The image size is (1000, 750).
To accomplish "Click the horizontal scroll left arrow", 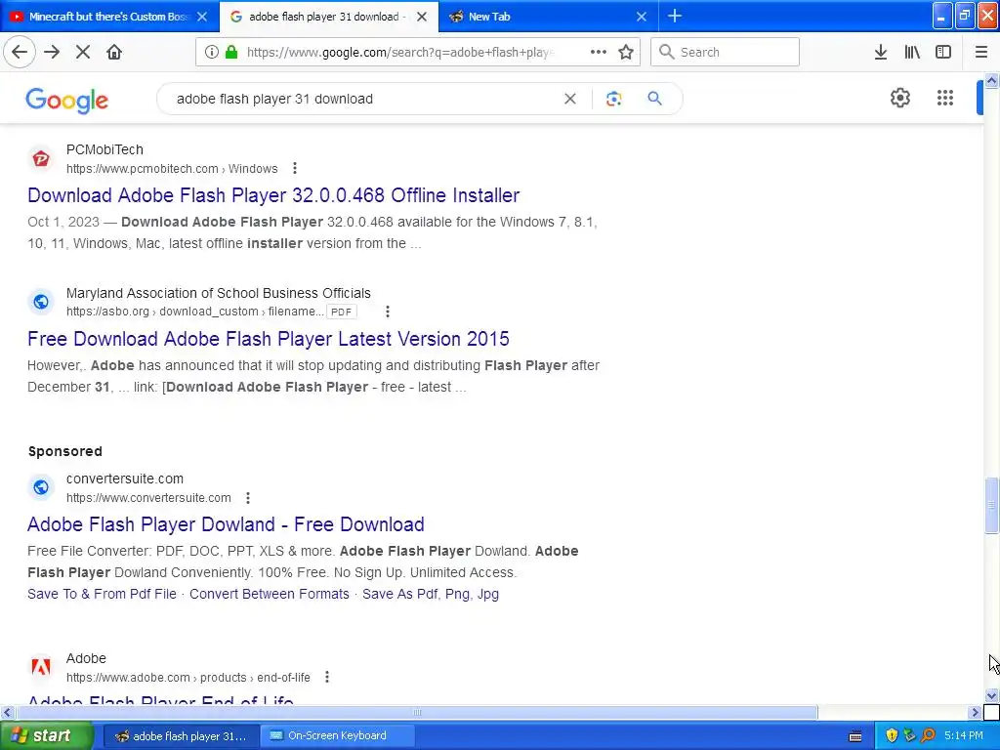I will coord(7,712).
